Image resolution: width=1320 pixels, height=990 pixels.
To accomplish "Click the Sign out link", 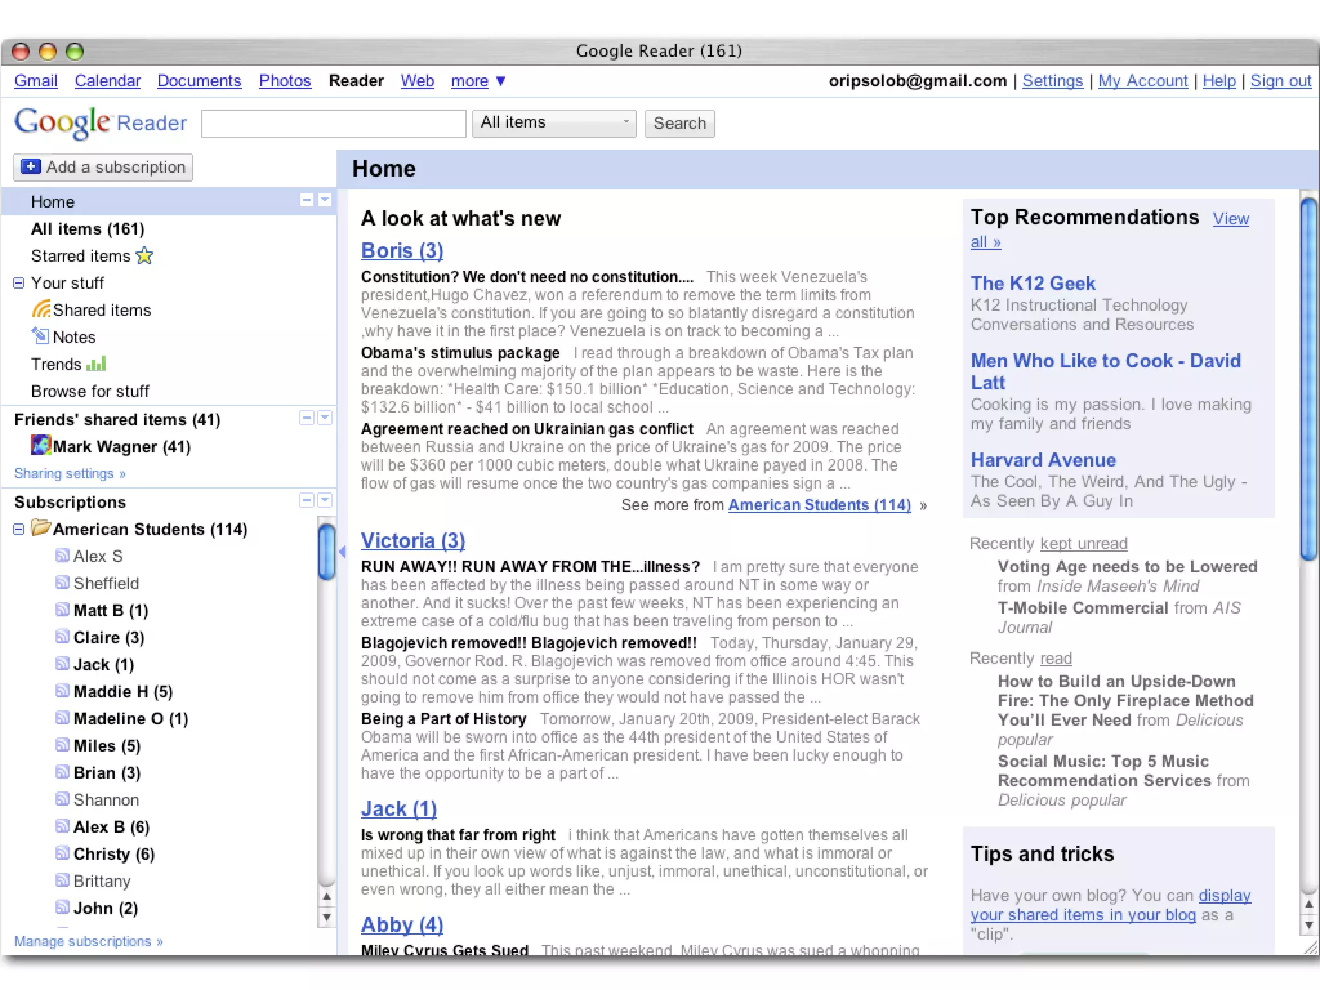I will click(1281, 81).
